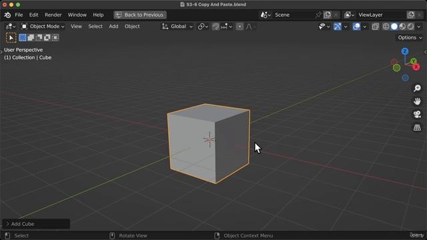Switch to solid viewport shading
The height and width of the screenshot is (240, 427).
pyautogui.click(x=394, y=27)
